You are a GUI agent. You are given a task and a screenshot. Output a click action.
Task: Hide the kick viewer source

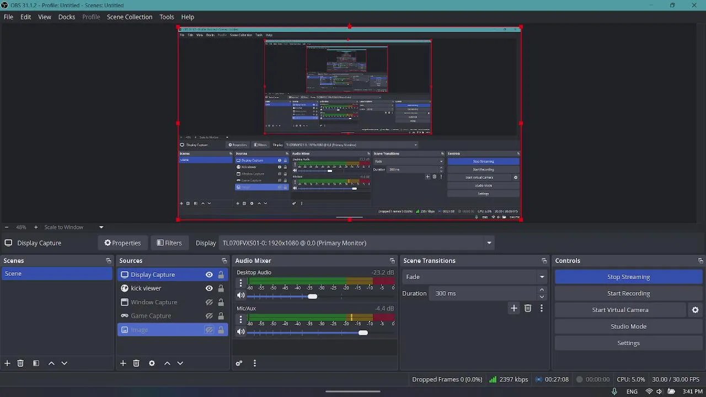pos(209,288)
